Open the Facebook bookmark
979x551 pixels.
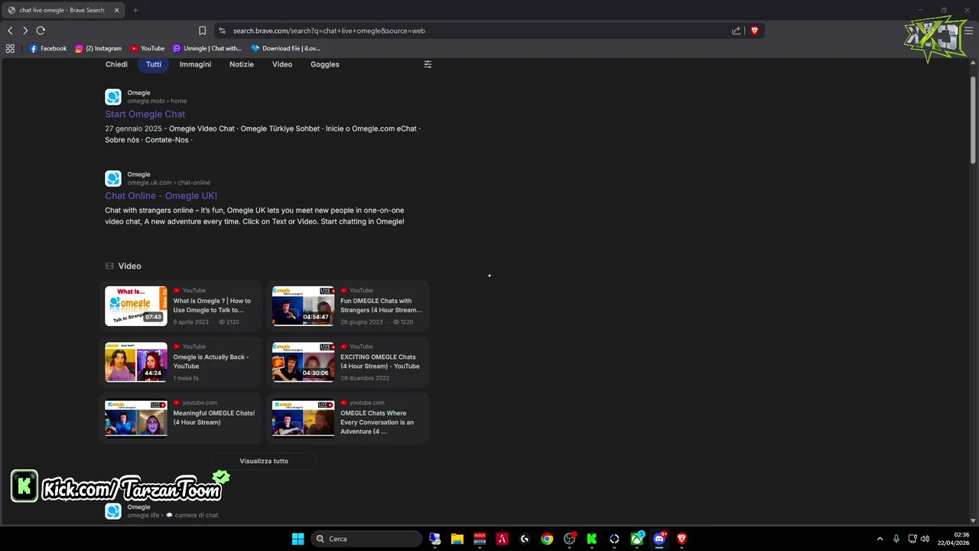48,48
